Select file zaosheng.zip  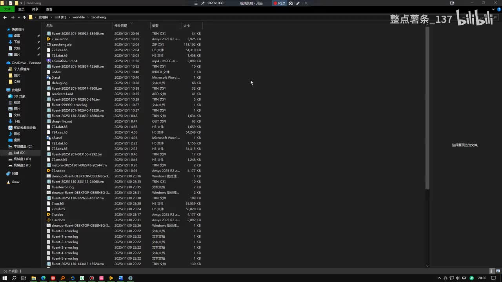click(62, 44)
